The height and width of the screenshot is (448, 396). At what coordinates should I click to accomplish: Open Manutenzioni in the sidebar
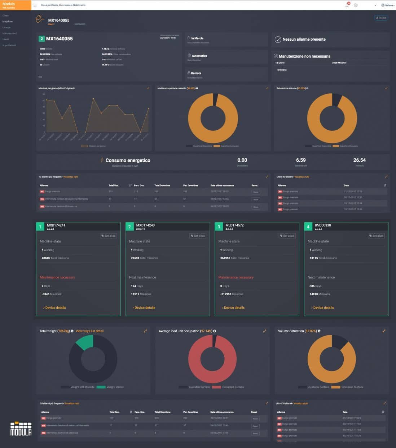[x=9, y=33]
